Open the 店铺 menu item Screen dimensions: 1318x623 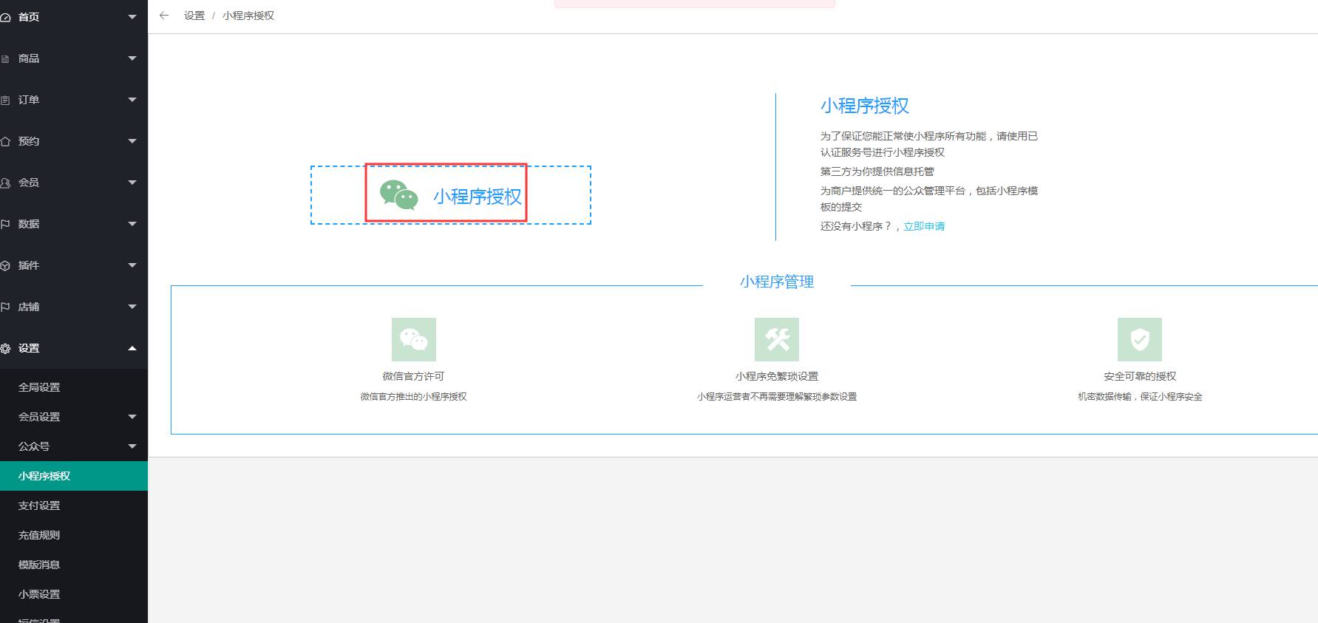(x=74, y=307)
